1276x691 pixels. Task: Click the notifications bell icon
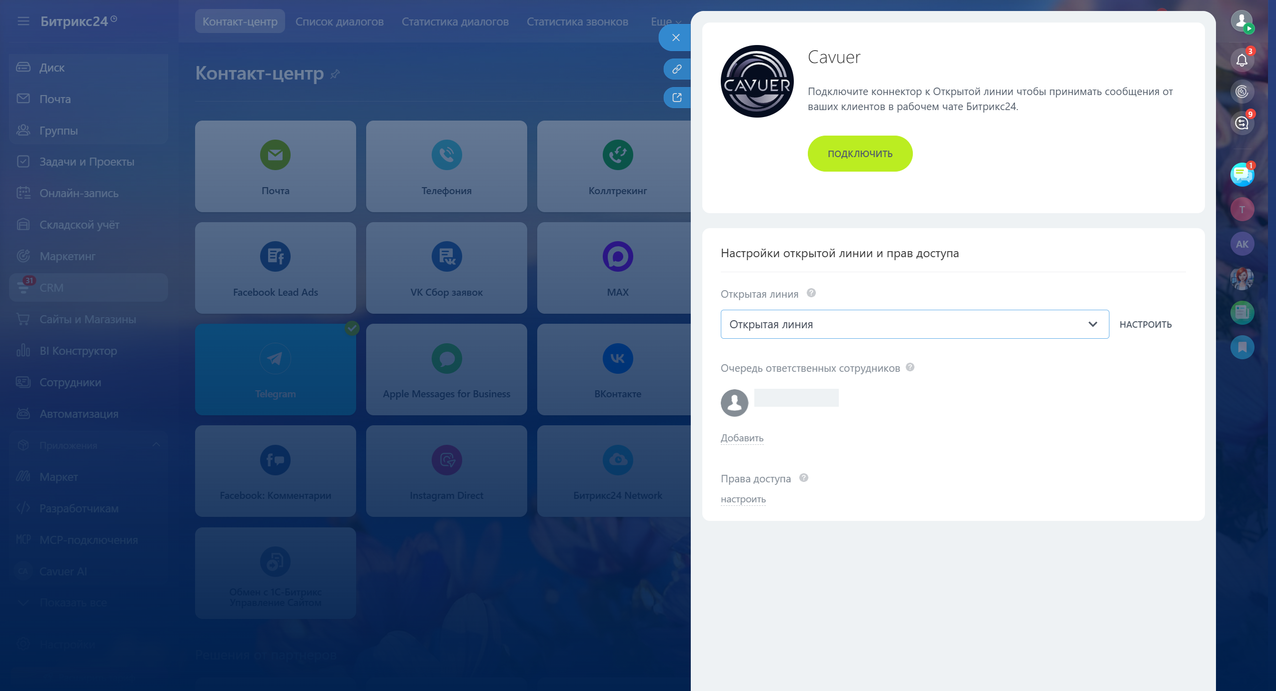tap(1241, 60)
